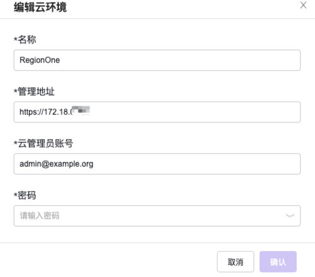Click the *管理地址 field label

[34, 91]
